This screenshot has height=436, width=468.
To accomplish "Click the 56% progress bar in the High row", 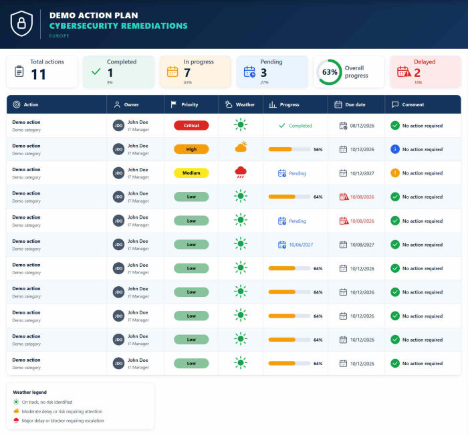I will [x=289, y=149].
